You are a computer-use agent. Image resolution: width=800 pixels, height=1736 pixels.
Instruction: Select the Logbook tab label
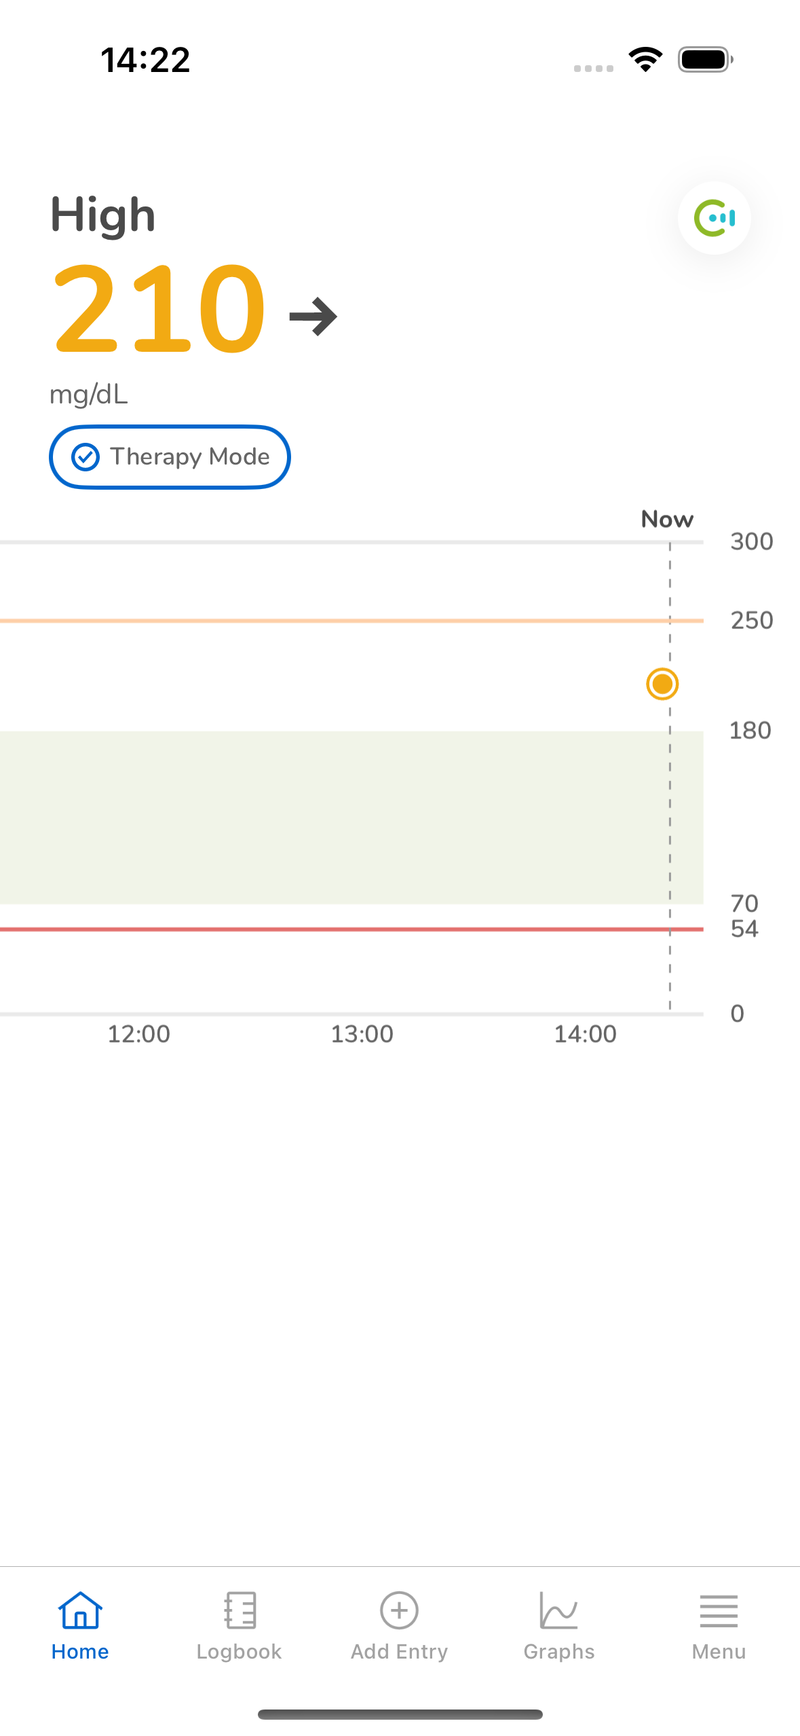pyautogui.click(x=239, y=1652)
